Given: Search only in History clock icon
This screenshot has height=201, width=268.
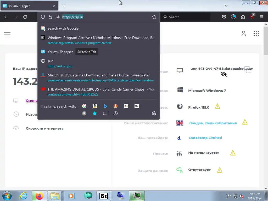Looking at the screenshot, I should (115, 113).
